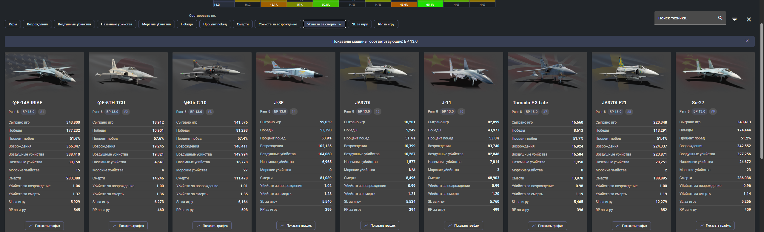Close the statistics panel with X icon
The image size is (764, 232).
click(x=749, y=19)
